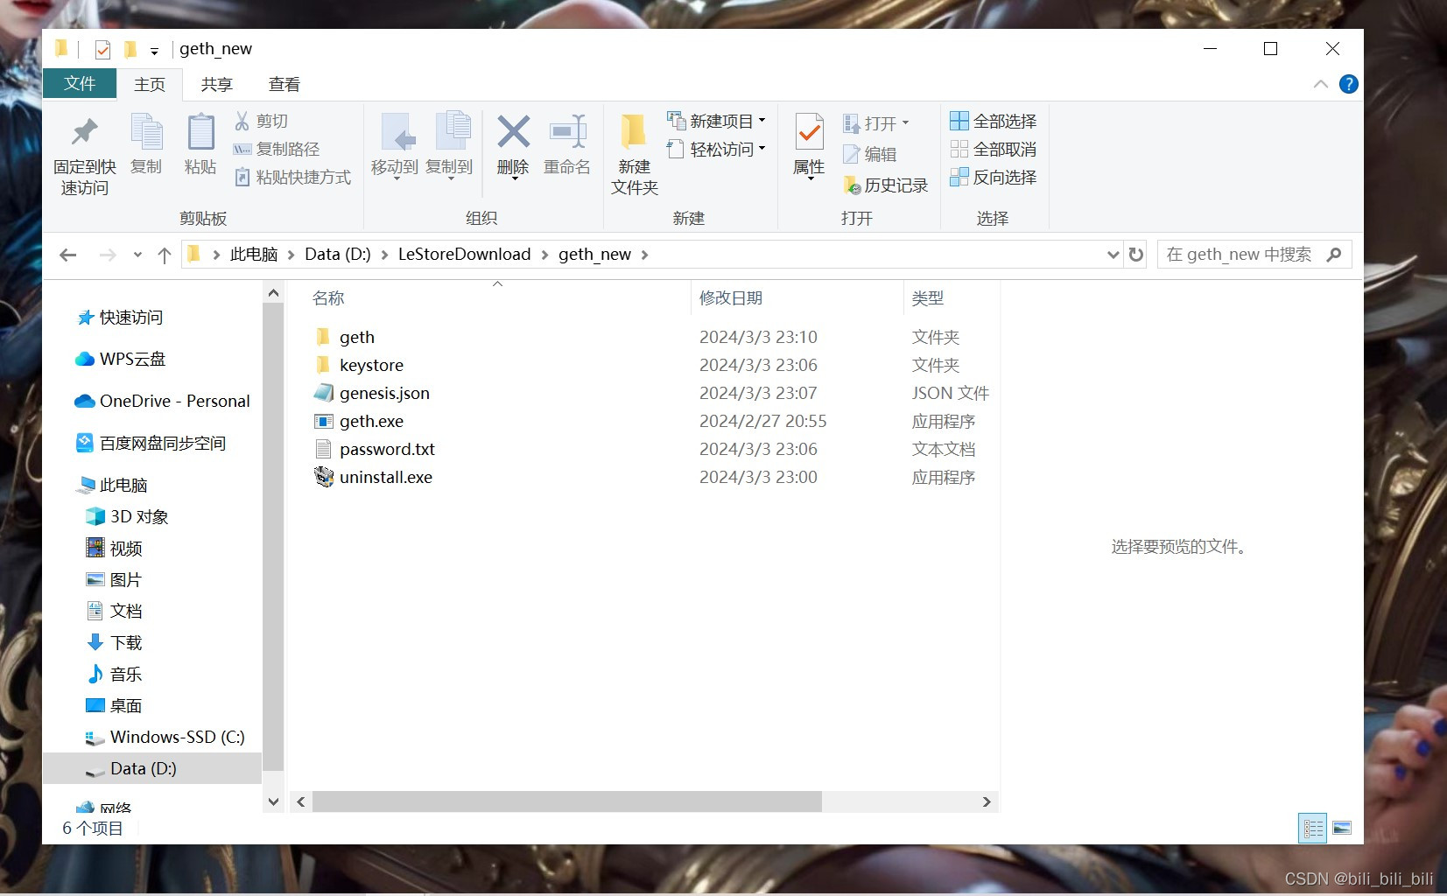Click inside the geth_new search box
The height and width of the screenshot is (896, 1447).
click(x=1243, y=254)
